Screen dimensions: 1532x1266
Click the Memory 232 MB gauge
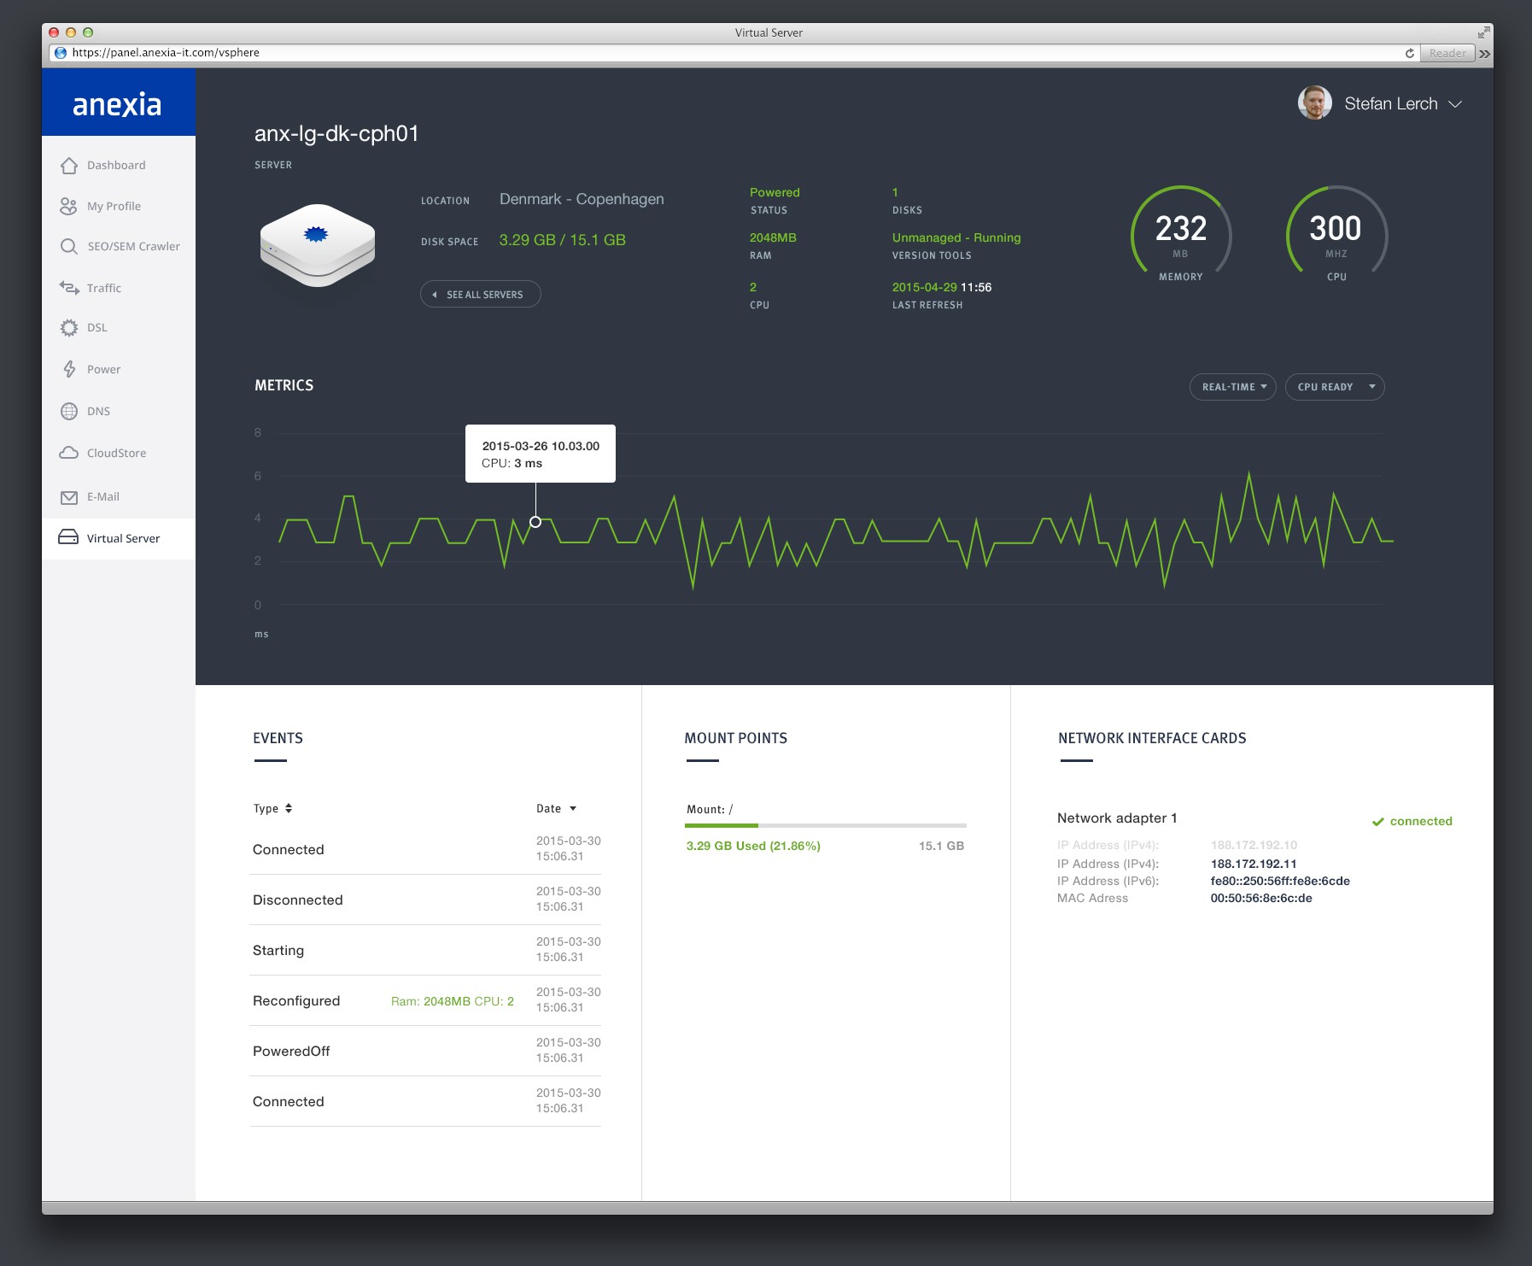[1181, 233]
